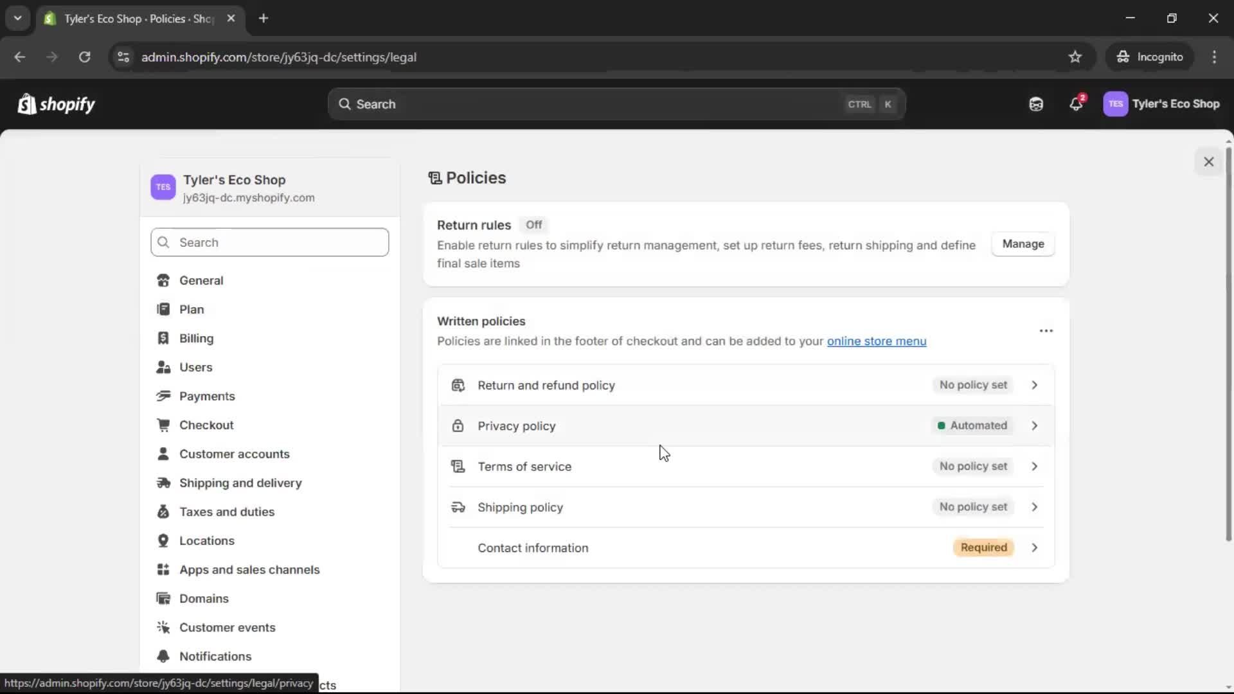Click the Shopify logo
1234x694 pixels.
(56, 104)
